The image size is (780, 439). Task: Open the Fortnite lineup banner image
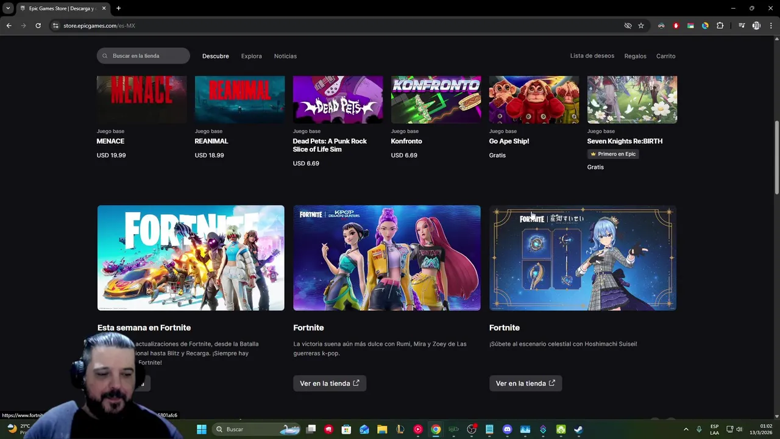pos(191,258)
